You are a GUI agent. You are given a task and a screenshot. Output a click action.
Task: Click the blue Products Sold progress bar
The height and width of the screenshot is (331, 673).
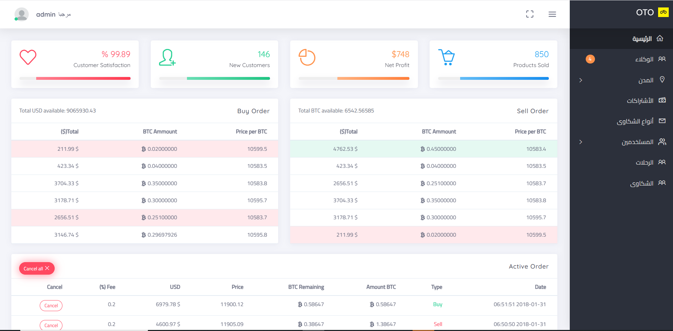point(504,78)
